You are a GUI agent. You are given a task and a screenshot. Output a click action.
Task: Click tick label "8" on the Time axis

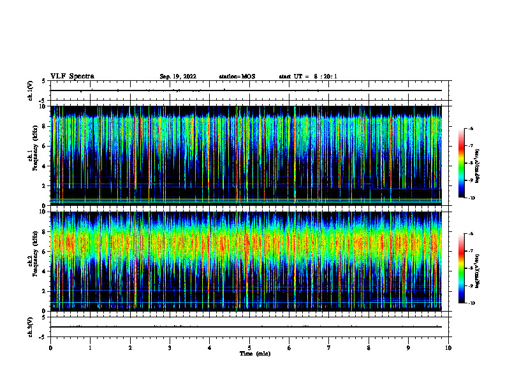369,348
